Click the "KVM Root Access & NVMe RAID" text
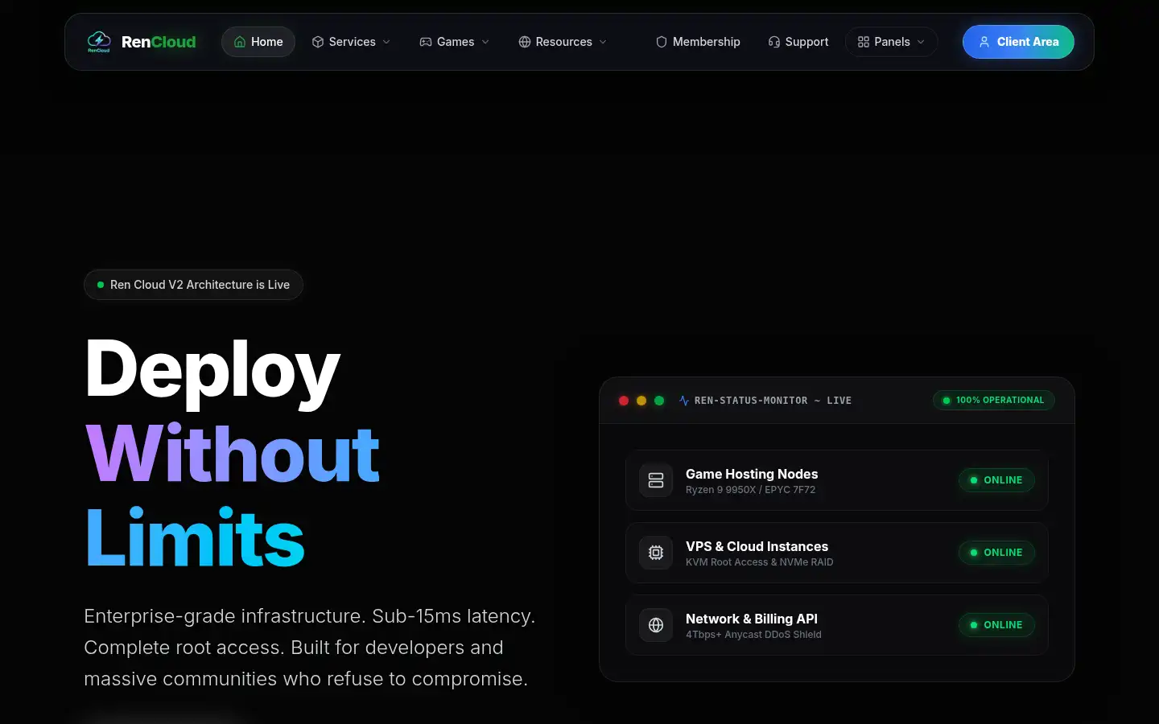 click(x=759, y=562)
